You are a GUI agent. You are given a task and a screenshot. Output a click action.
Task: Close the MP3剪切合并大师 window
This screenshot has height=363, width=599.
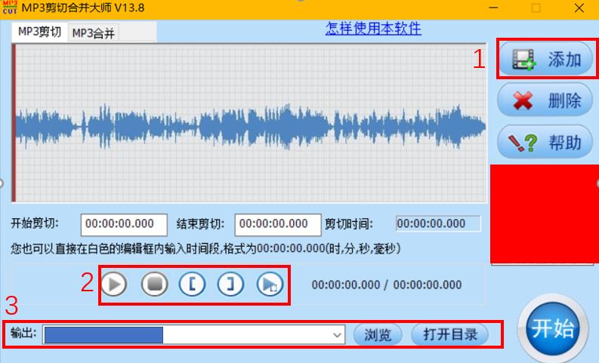(579, 8)
